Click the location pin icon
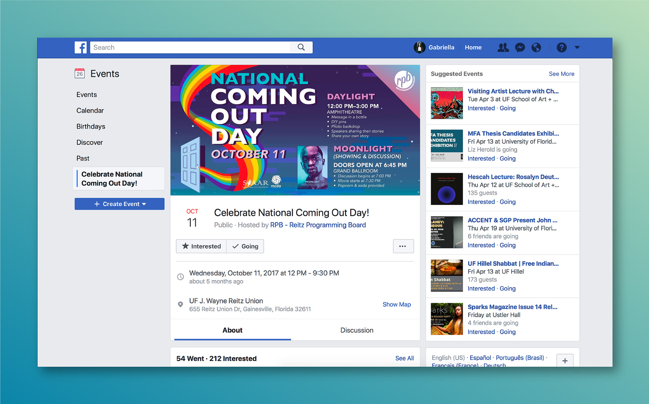Screen dimensions: 649x404 (x=181, y=304)
